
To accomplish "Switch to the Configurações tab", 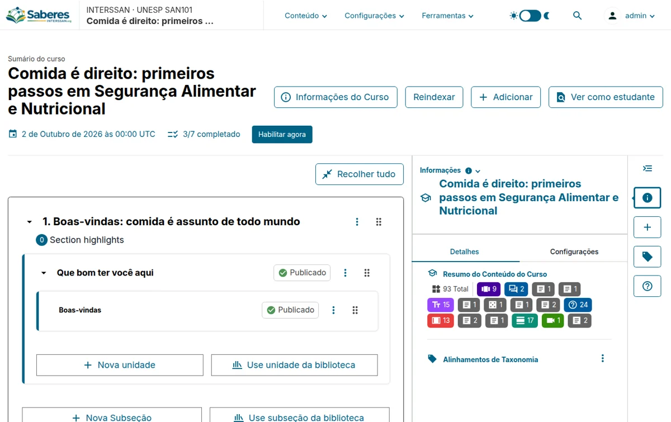I will coord(574,252).
